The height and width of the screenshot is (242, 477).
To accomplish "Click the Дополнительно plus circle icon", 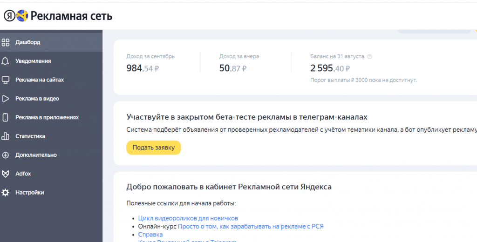I will pyautogui.click(x=6, y=155).
